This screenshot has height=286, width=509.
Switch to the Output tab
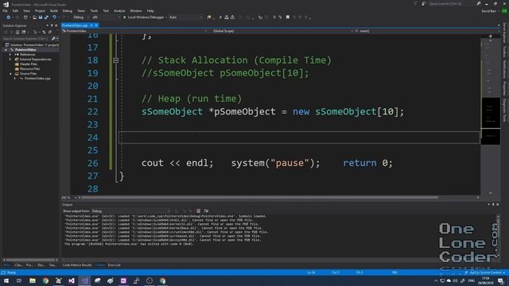[x=99, y=265]
